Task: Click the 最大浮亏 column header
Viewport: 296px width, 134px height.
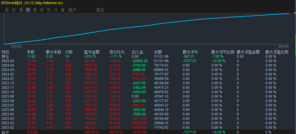Action: click(x=190, y=52)
